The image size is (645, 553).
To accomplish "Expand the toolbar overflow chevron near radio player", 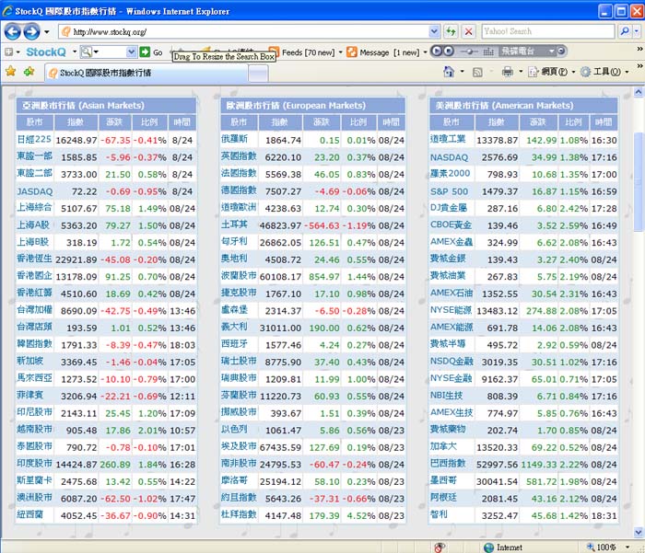I will coord(639,49).
